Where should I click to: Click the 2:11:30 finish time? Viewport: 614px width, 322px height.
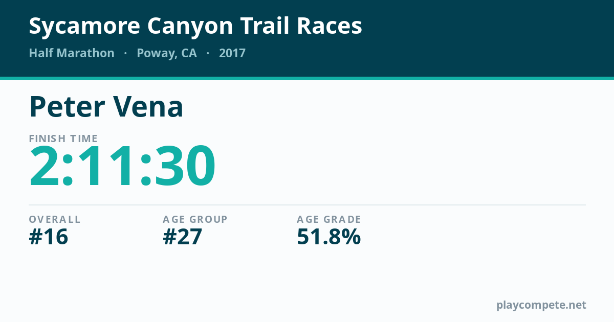(122, 167)
